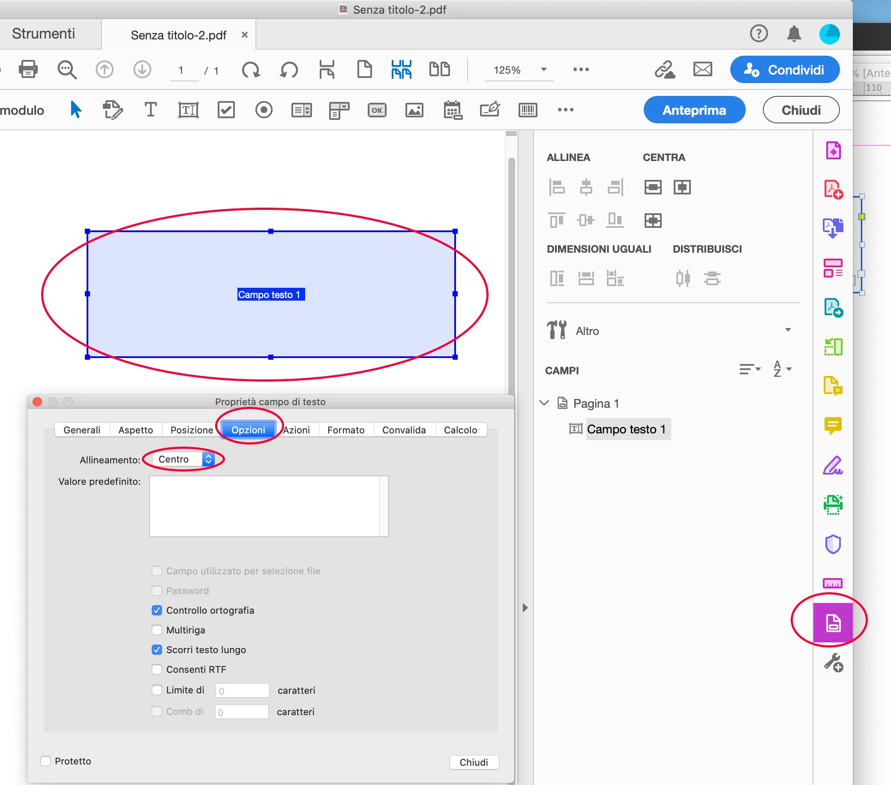Click the print icon in toolbar
Viewport: 891px width, 785px height.
coord(28,69)
